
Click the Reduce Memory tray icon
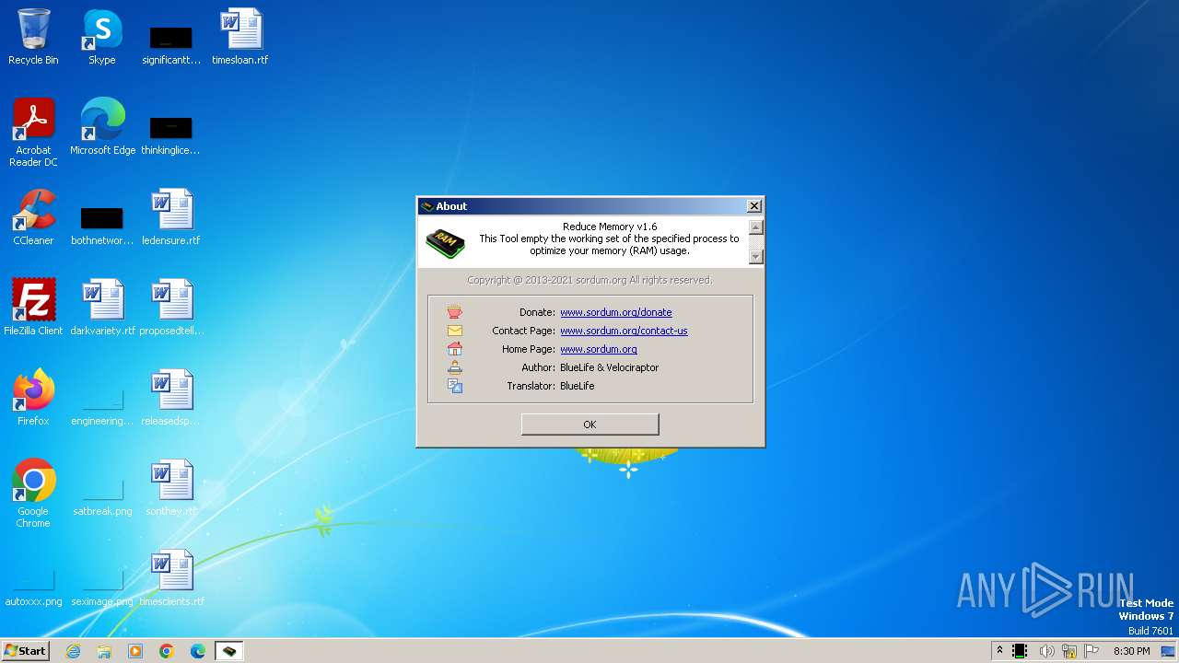click(x=1020, y=651)
